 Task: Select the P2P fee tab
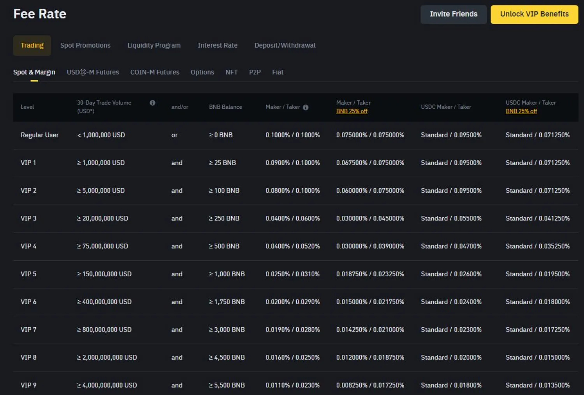(x=255, y=72)
